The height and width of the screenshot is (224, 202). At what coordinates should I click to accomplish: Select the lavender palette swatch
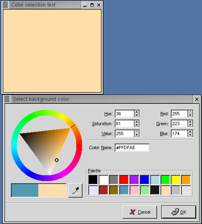[x=93, y=190]
